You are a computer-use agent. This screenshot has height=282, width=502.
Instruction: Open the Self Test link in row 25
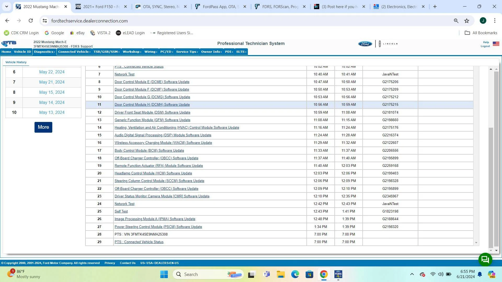(121, 211)
